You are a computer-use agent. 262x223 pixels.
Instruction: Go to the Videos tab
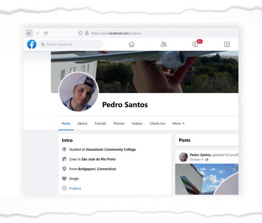pyautogui.click(x=137, y=124)
